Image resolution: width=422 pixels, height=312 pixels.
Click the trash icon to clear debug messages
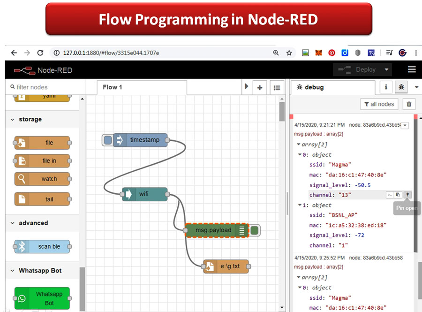(409, 104)
